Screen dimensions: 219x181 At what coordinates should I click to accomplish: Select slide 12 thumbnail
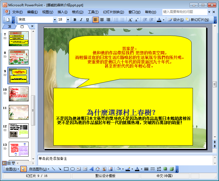19,131
